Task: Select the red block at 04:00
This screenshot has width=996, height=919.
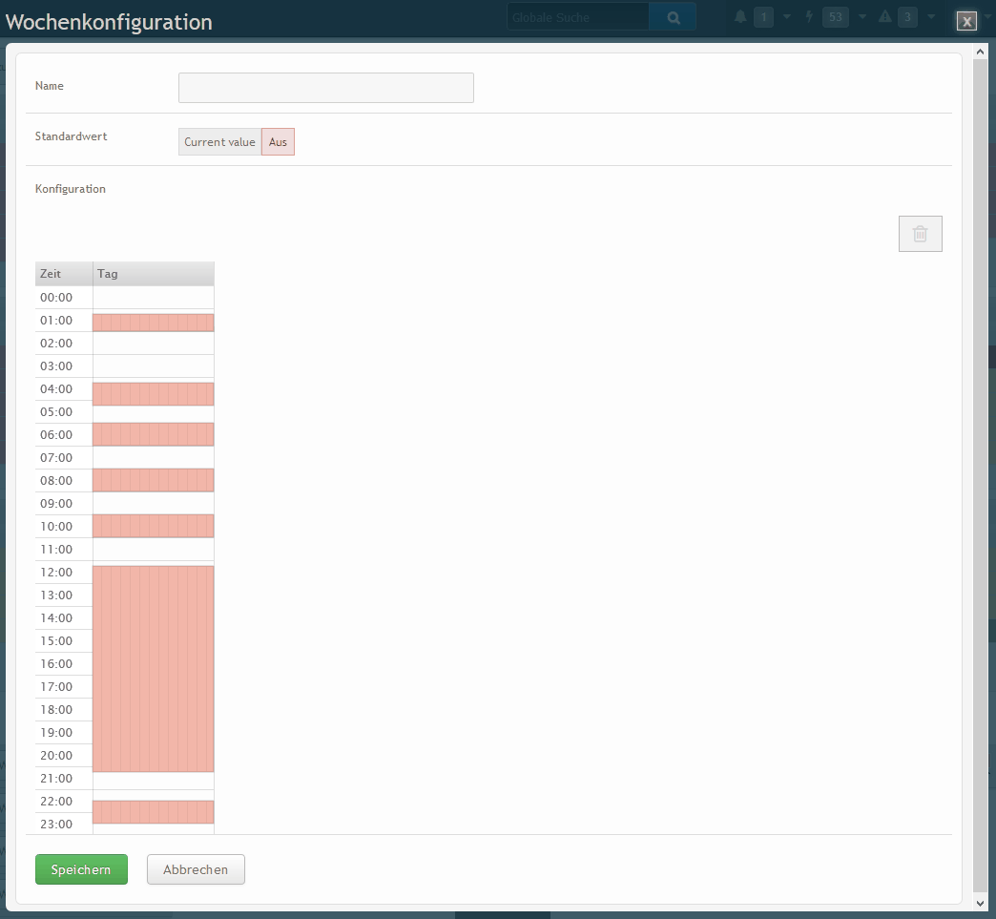Action: pyautogui.click(x=153, y=394)
